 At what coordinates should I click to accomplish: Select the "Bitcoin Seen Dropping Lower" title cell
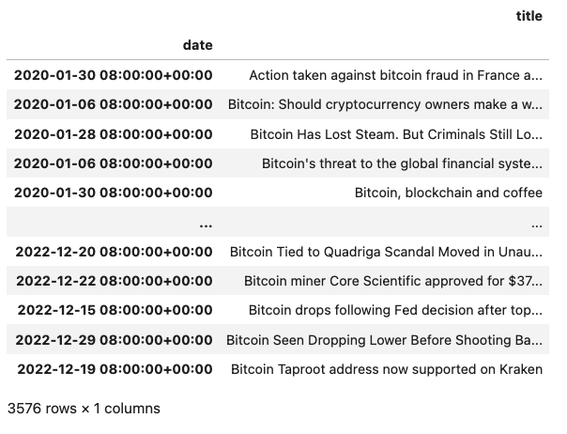pyautogui.click(x=384, y=339)
